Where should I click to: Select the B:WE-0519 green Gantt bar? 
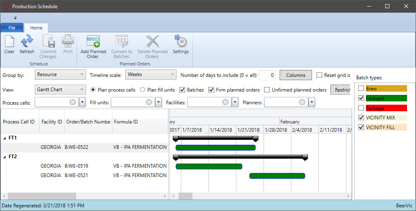[209, 166]
